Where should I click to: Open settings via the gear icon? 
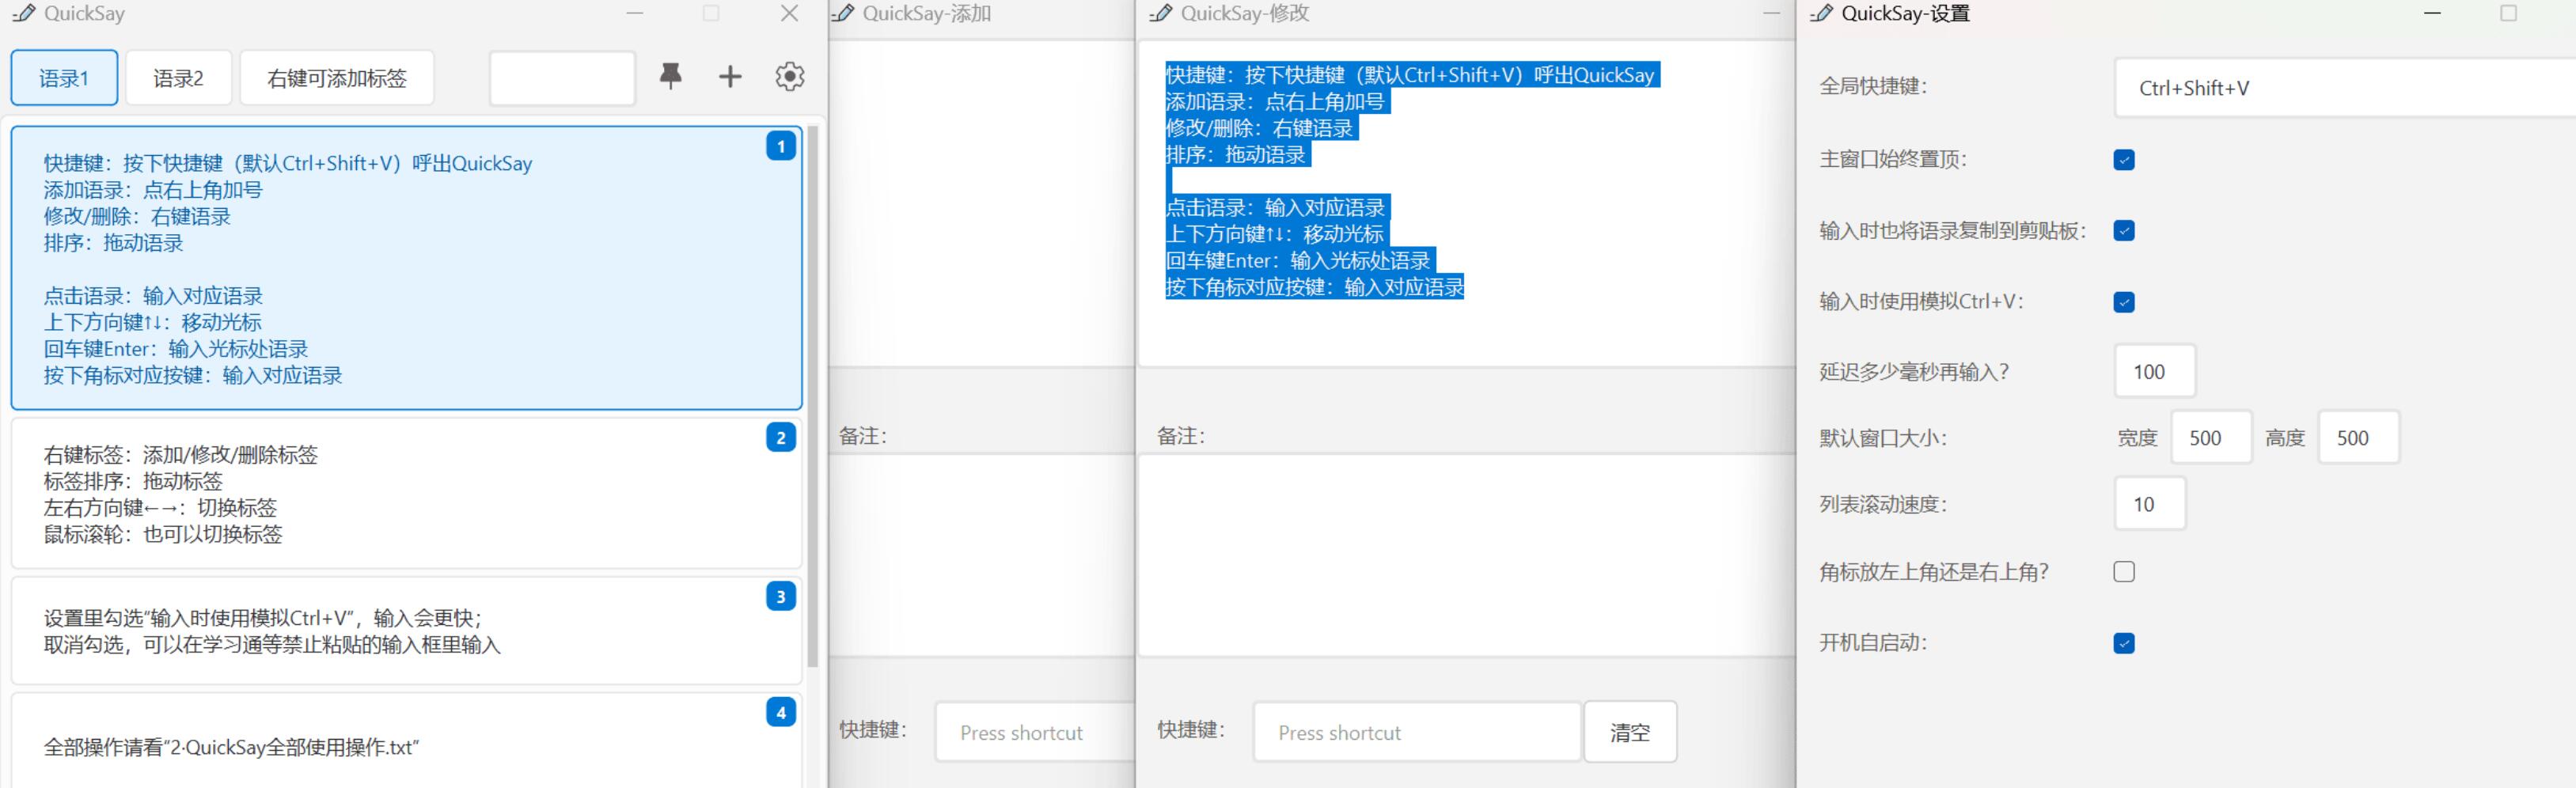[790, 77]
